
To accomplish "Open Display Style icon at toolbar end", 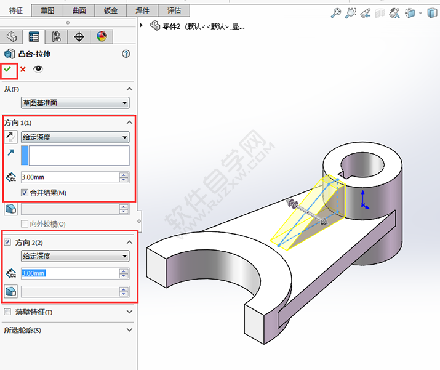I will click(432, 13).
